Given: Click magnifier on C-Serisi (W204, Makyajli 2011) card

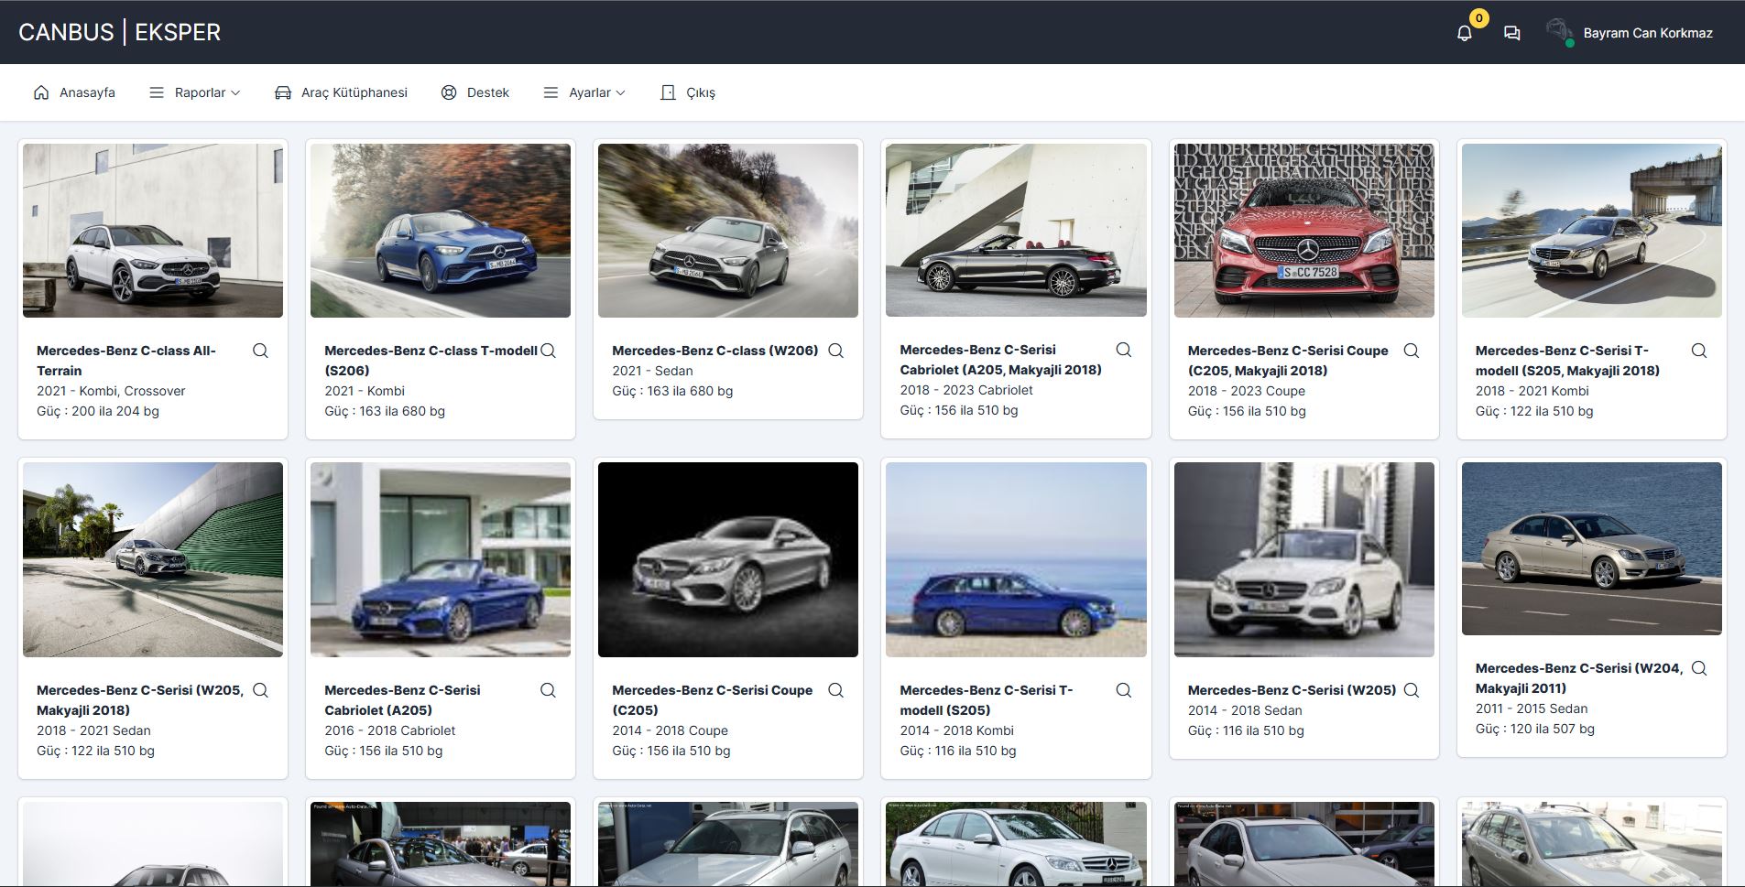Looking at the screenshot, I should (1698, 668).
